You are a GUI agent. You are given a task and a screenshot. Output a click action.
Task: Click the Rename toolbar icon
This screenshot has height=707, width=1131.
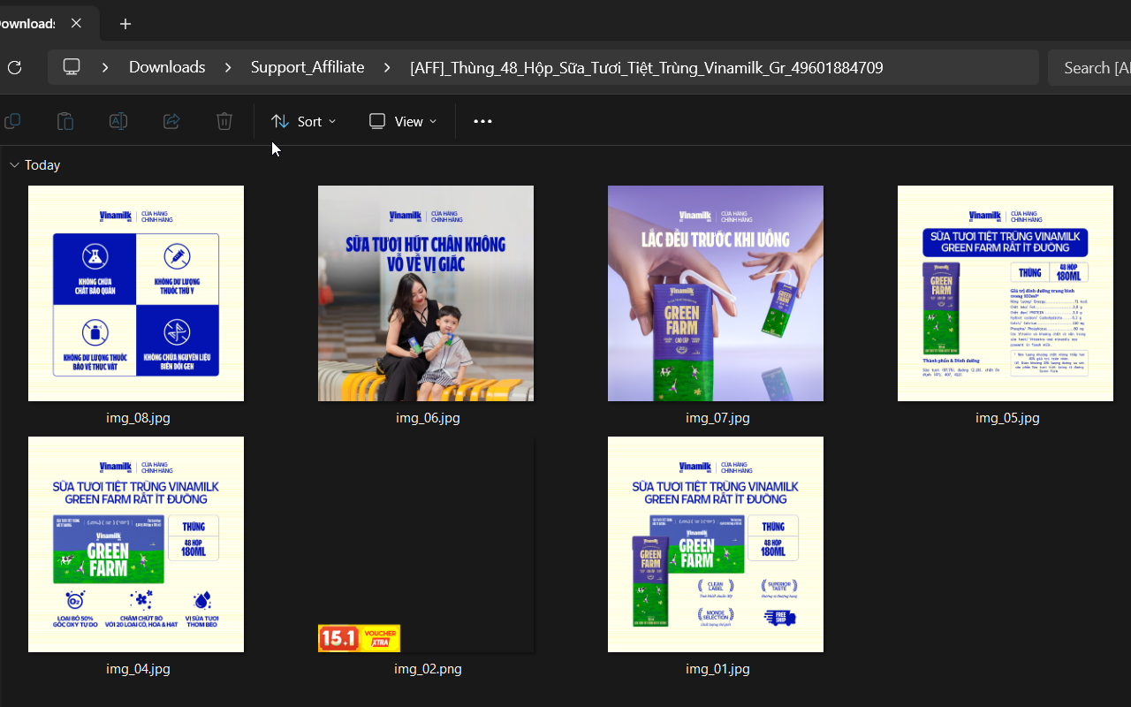[x=118, y=121]
